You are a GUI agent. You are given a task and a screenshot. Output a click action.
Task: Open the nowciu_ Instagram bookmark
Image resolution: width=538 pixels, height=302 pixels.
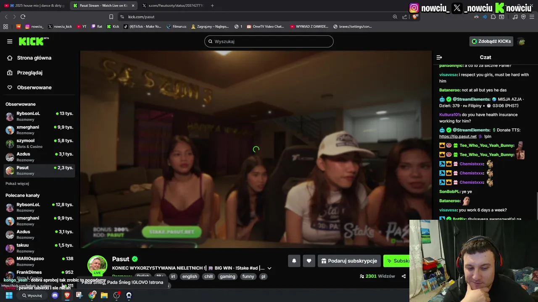tap(34, 26)
